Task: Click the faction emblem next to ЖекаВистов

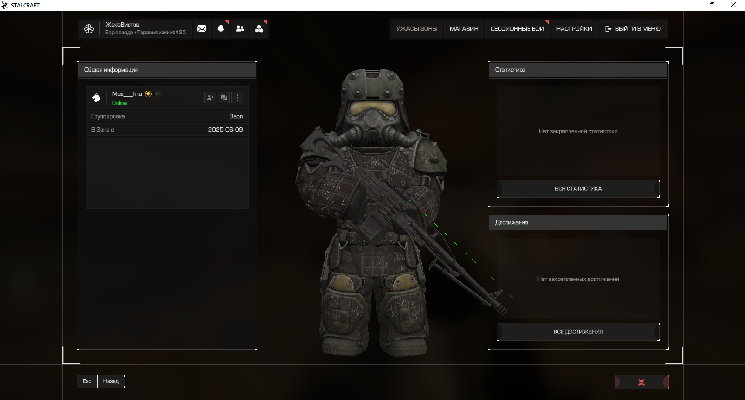Action: click(89, 29)
